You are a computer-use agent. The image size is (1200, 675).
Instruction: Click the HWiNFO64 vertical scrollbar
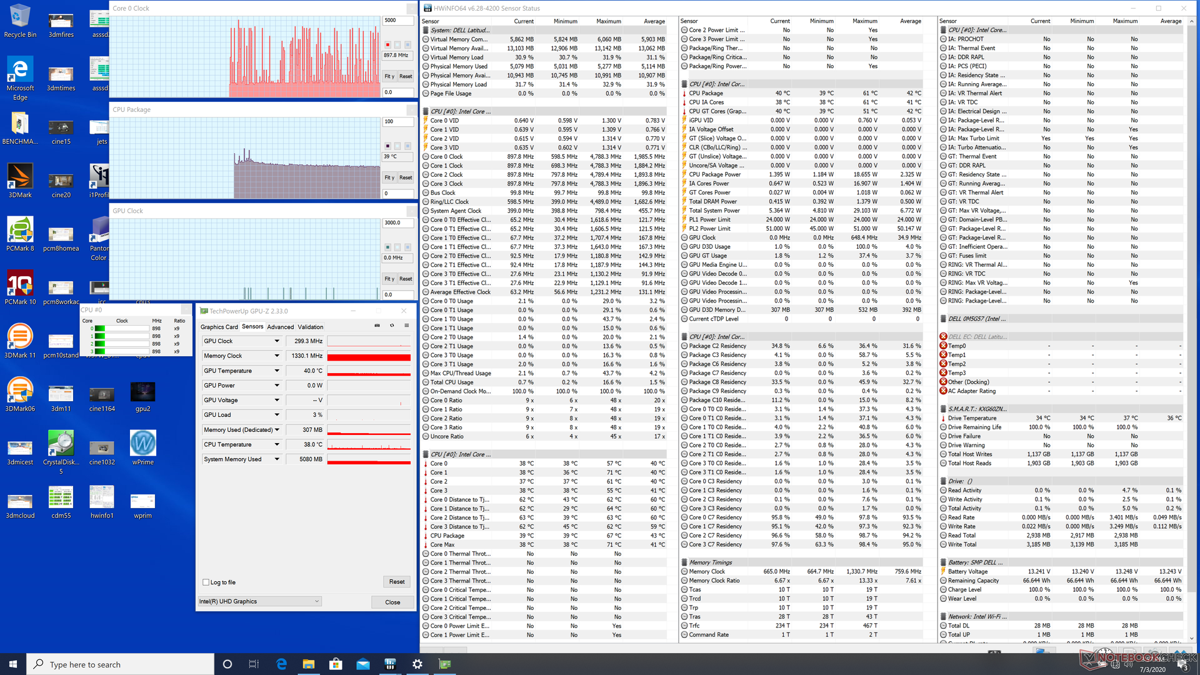point(1191,329)
